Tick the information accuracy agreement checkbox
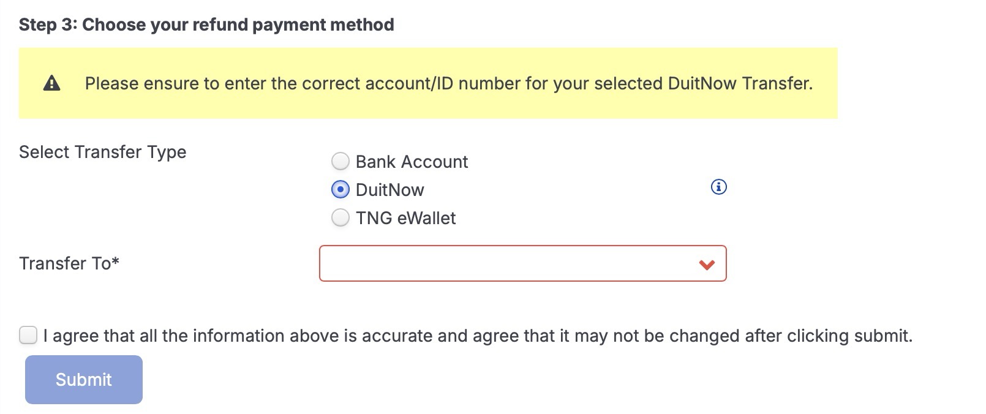The image size is (986, 414). pos(28,336)
